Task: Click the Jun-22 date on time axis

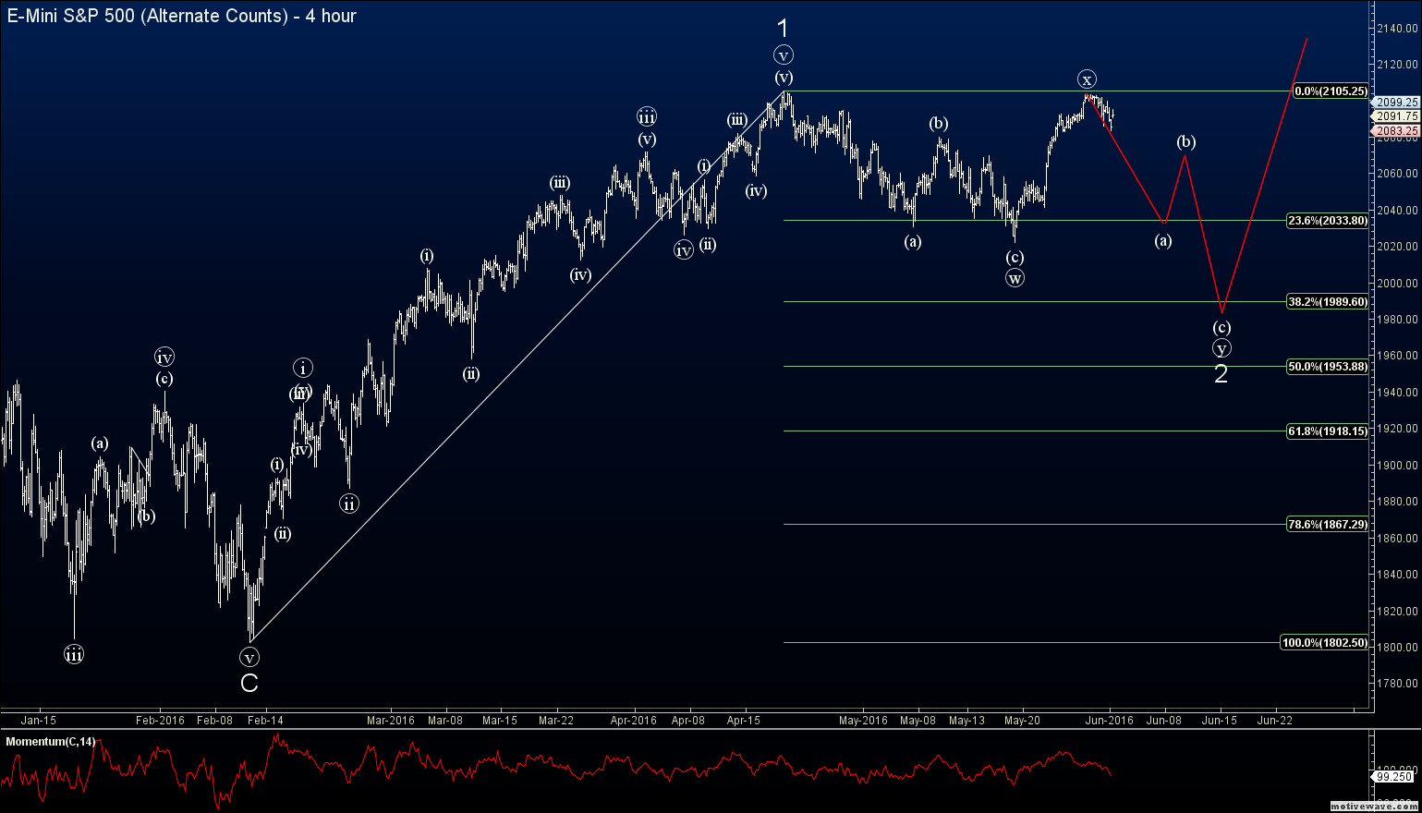Action: 1275,721
